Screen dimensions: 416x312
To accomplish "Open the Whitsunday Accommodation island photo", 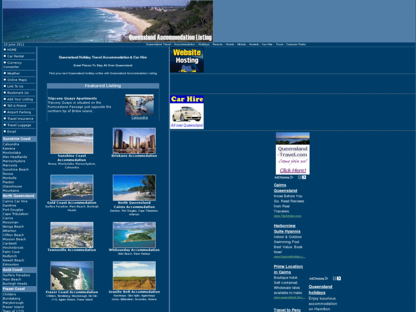I will [x=134, y=235].
